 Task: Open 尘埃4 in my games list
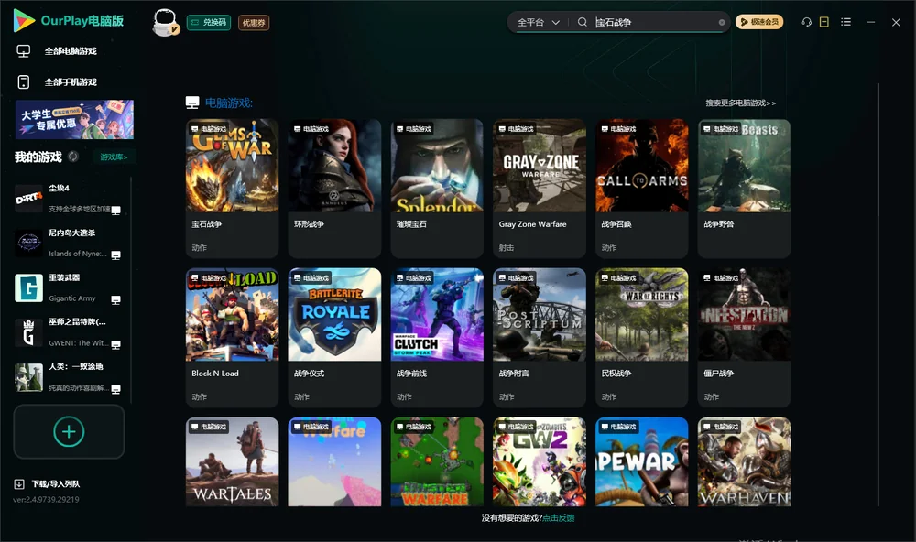click(x=69, y=199)
